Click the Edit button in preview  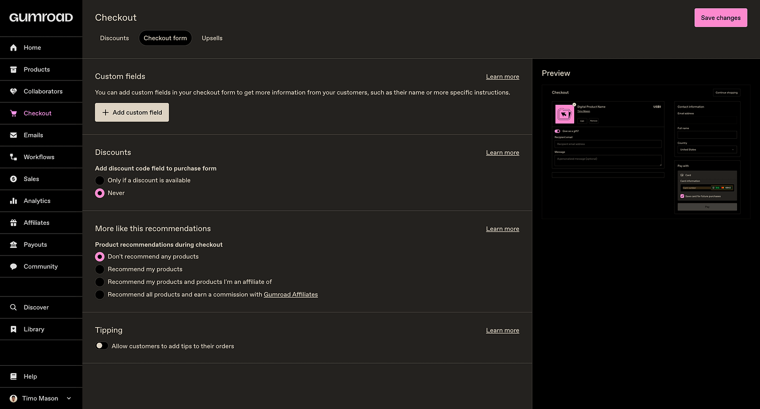tap(582, 121)
